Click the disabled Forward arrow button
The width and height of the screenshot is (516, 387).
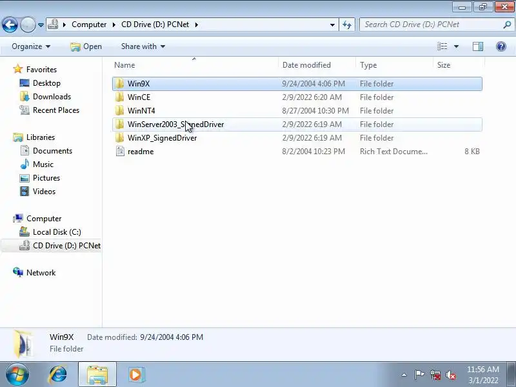28,25
